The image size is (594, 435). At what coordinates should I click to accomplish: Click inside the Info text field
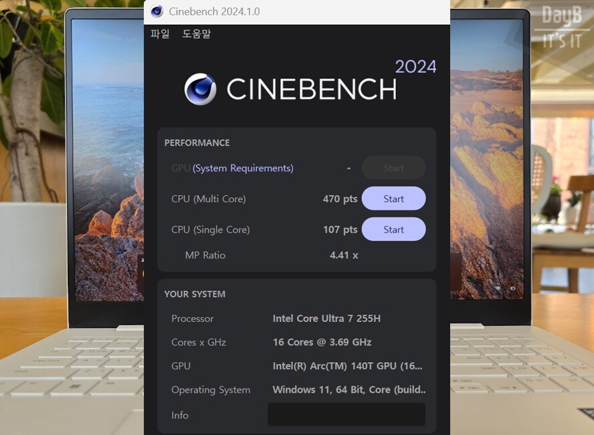(346, 415)
